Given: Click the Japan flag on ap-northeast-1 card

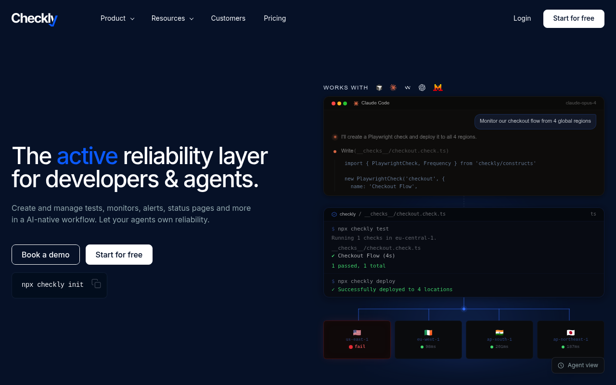Looking at the screenshot, I should [571, 333].
